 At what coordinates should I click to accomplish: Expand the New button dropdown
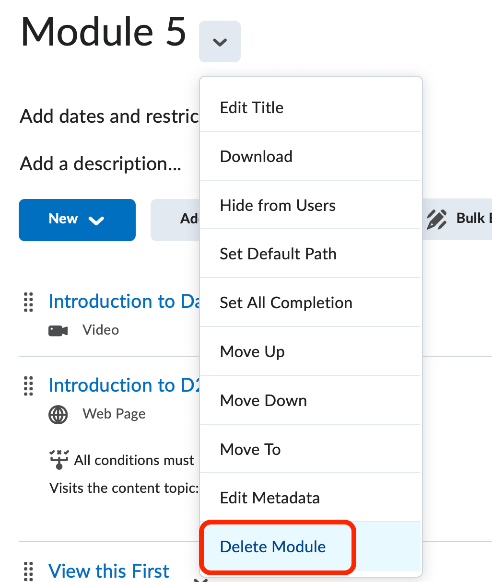pos(96,220)
